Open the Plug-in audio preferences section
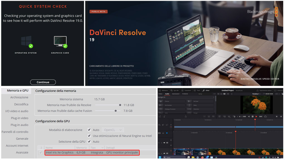Viewport: 285px width, 160px height. (19, 125)
